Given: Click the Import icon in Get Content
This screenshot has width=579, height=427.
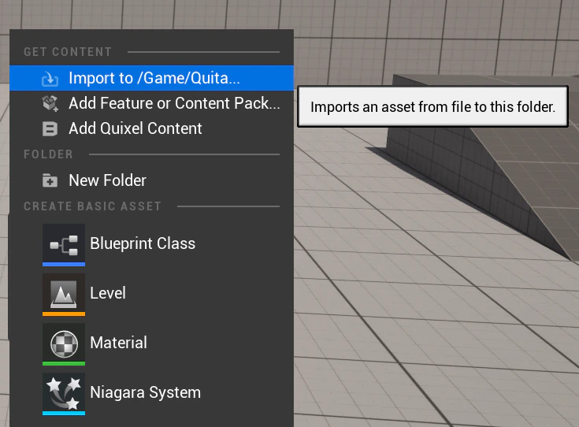Looking at the screenshot, I should click(x=50, y=78).
